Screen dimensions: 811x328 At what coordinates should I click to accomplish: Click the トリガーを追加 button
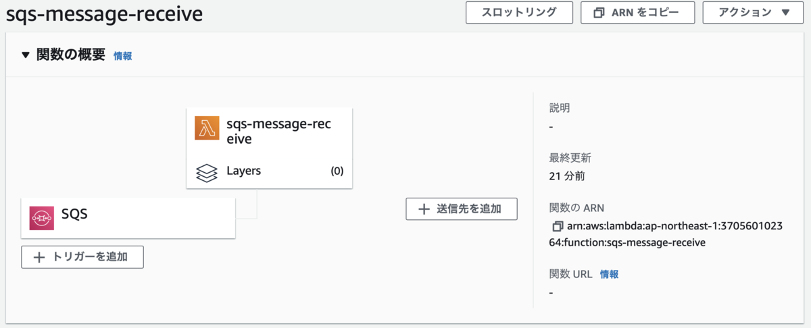pos(82,257)
